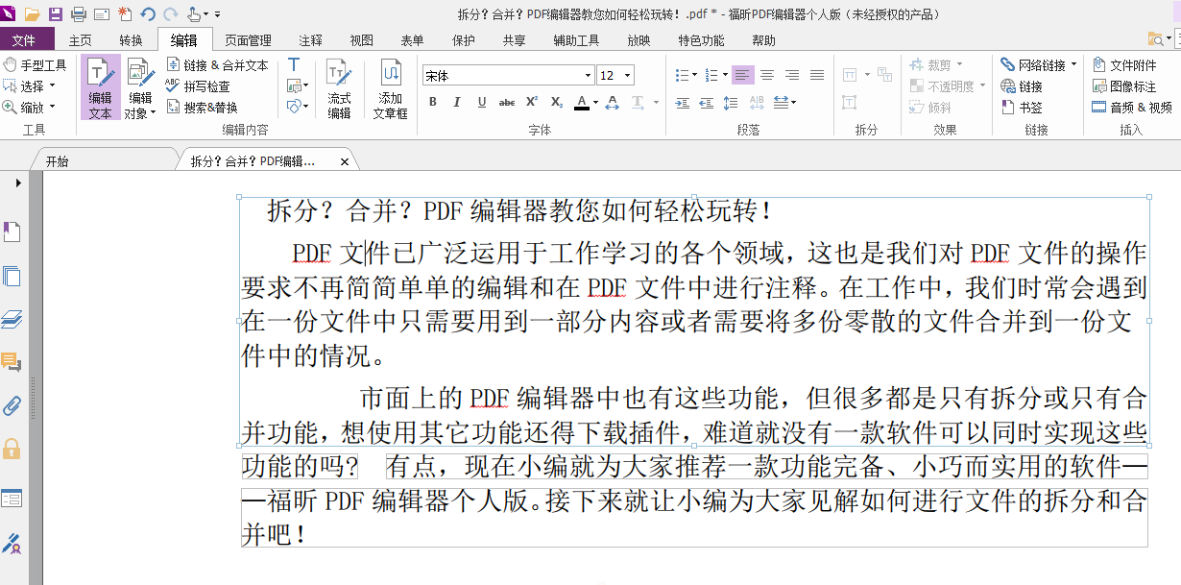Switch to the Page Management (页面管理) tab
The image size is (1181, 585).
248,40
